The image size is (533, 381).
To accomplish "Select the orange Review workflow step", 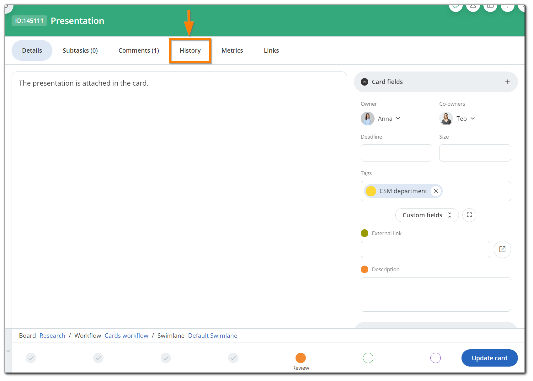I will [301, 358].
